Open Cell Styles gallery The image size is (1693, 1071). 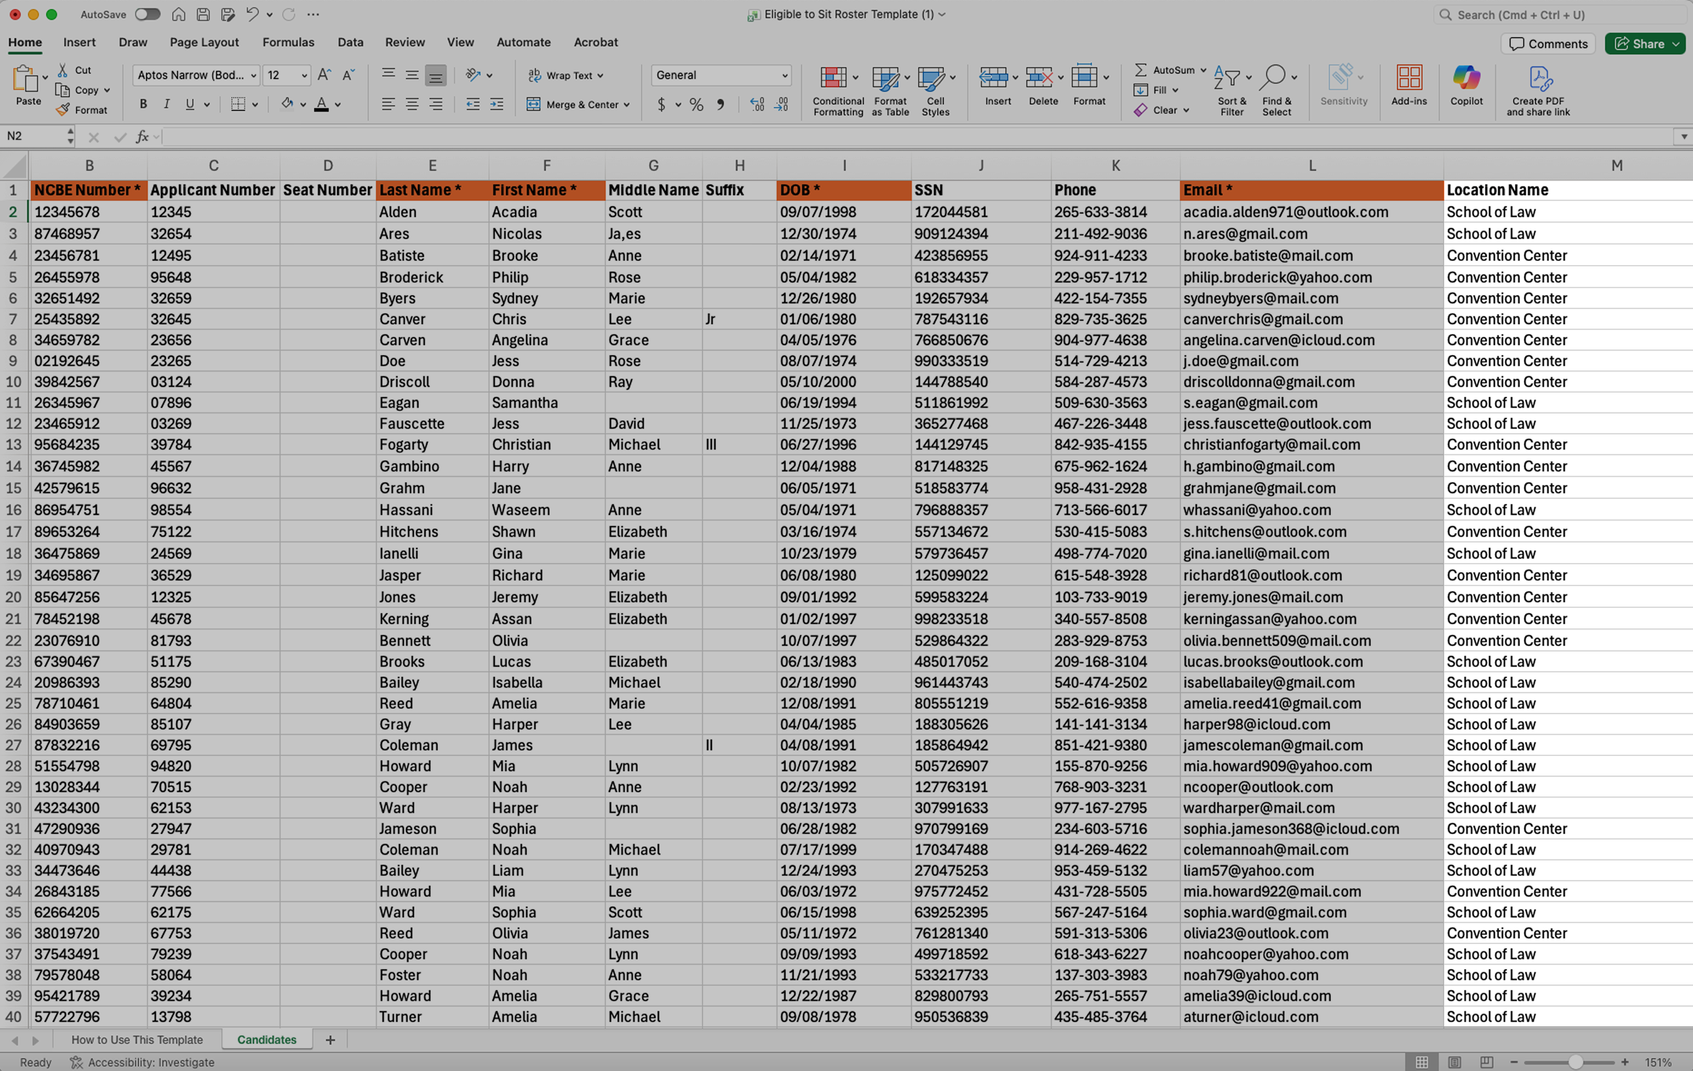click(935, 91)
